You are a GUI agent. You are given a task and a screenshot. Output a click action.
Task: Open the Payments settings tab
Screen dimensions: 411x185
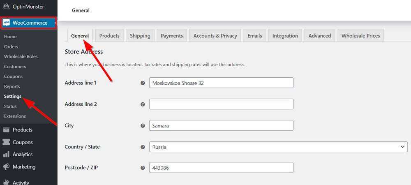click(x=172, y=36)
